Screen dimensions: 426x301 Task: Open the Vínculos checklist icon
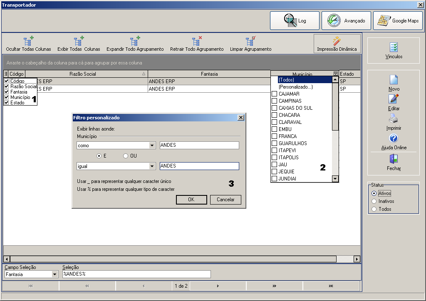[394, 47]
